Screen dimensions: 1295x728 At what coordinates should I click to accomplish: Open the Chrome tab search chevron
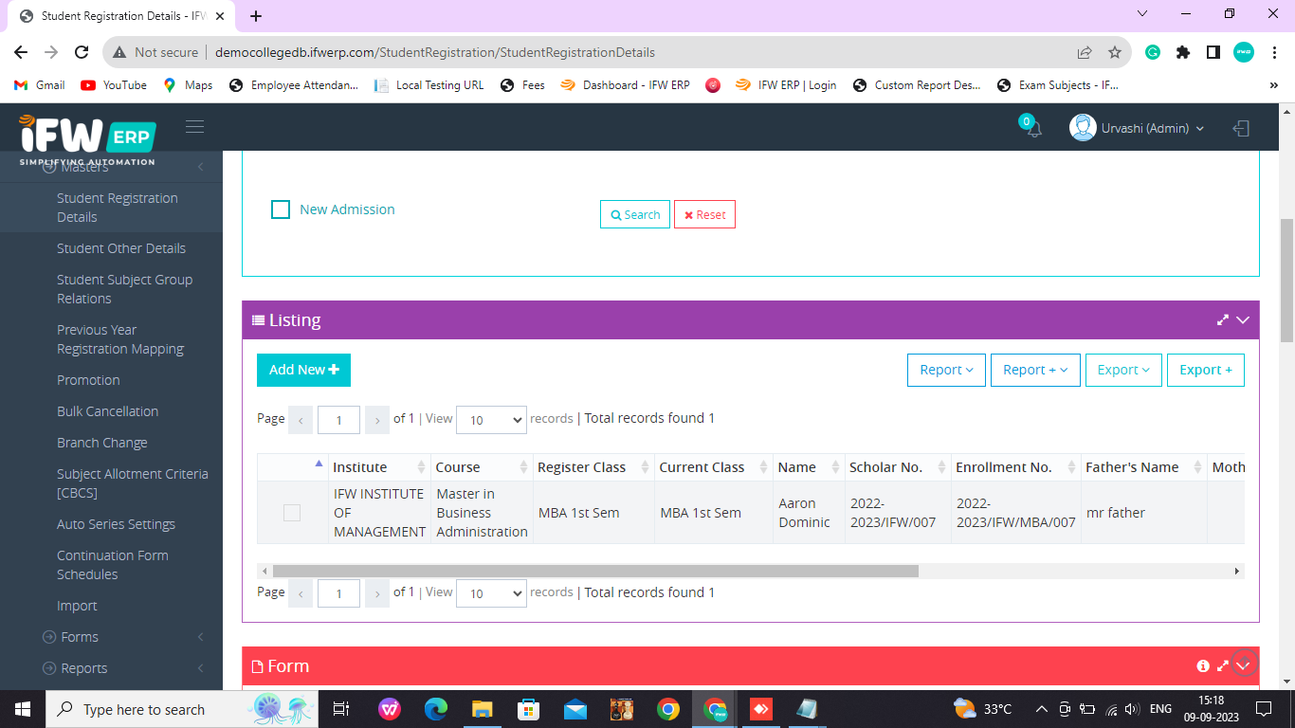(x=1142, y=13)
